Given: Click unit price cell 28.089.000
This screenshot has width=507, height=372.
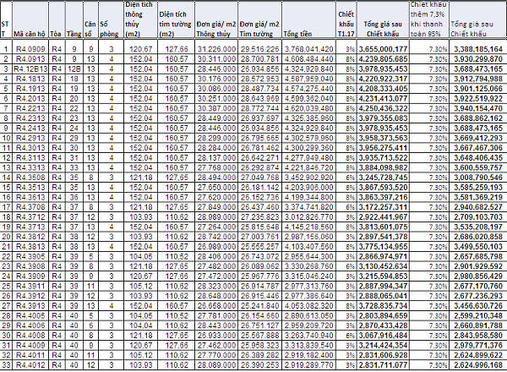Looking at the screenshot, I should 216,365.
